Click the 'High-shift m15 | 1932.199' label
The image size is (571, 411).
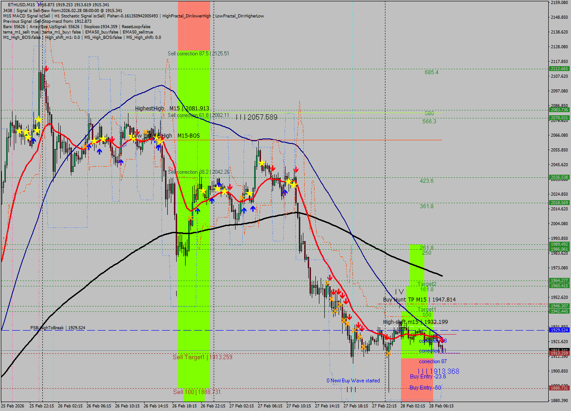pyautogui.click(x=415, y=322)
